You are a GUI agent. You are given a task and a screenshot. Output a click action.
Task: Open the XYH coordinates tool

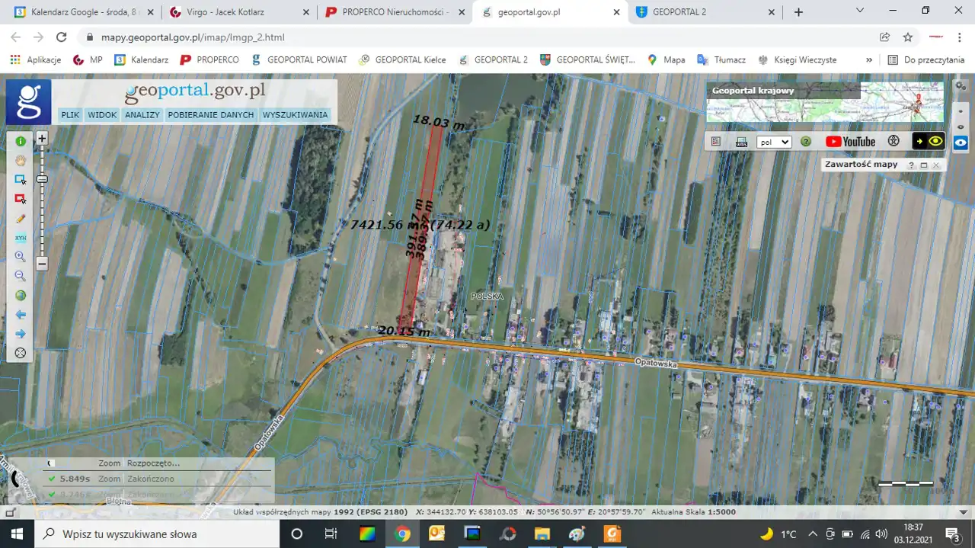click(x=21, y=238)
